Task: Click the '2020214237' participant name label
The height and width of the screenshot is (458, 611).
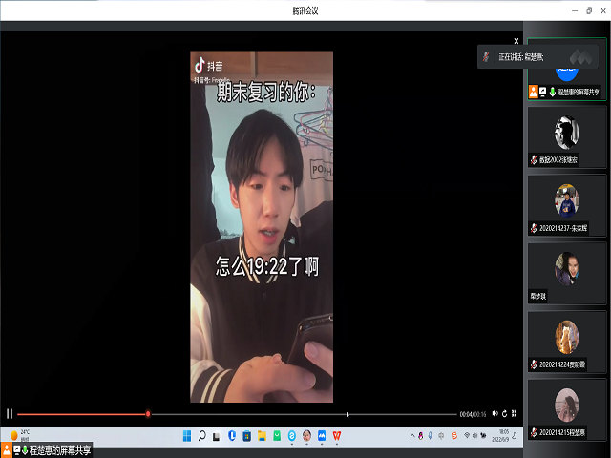Action: coord(563,228)
